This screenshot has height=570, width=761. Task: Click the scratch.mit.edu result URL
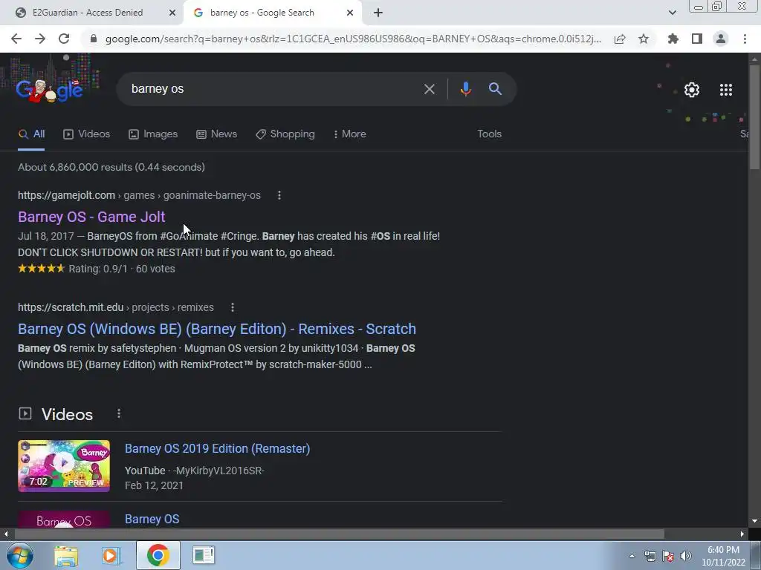(x=116, y=307)
